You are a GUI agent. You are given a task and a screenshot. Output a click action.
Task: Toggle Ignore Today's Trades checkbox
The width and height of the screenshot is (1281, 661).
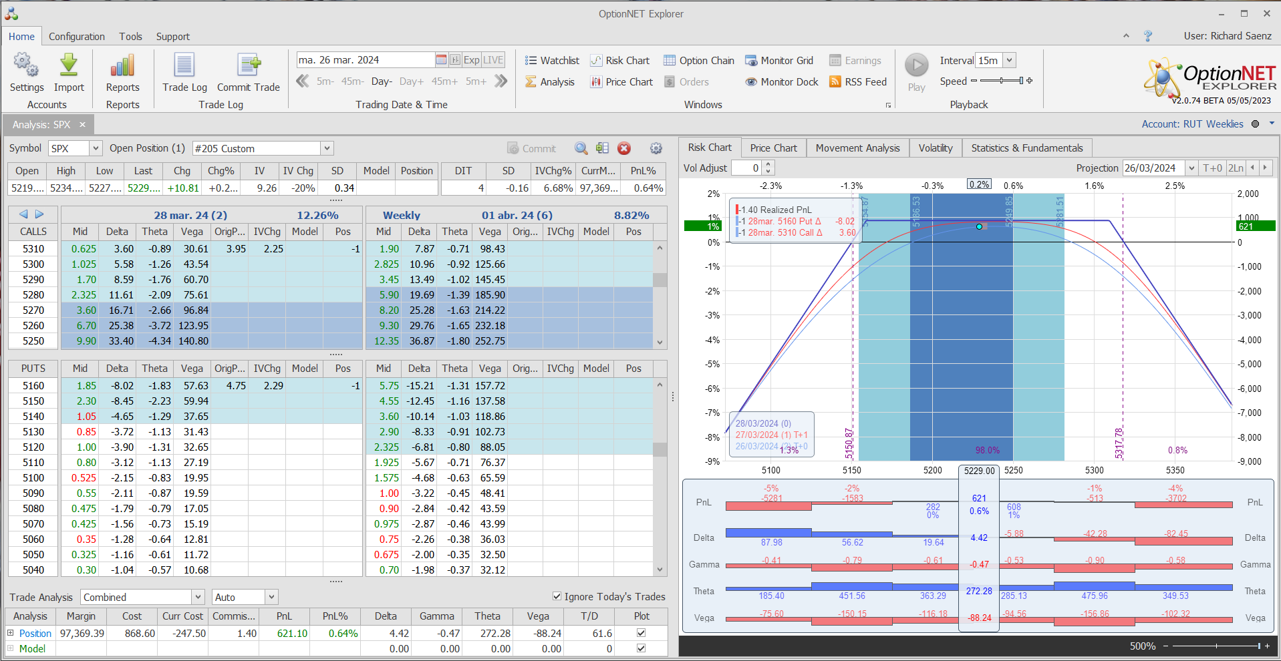(557, 596)
